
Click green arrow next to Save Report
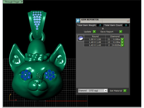tap(121, 32)
